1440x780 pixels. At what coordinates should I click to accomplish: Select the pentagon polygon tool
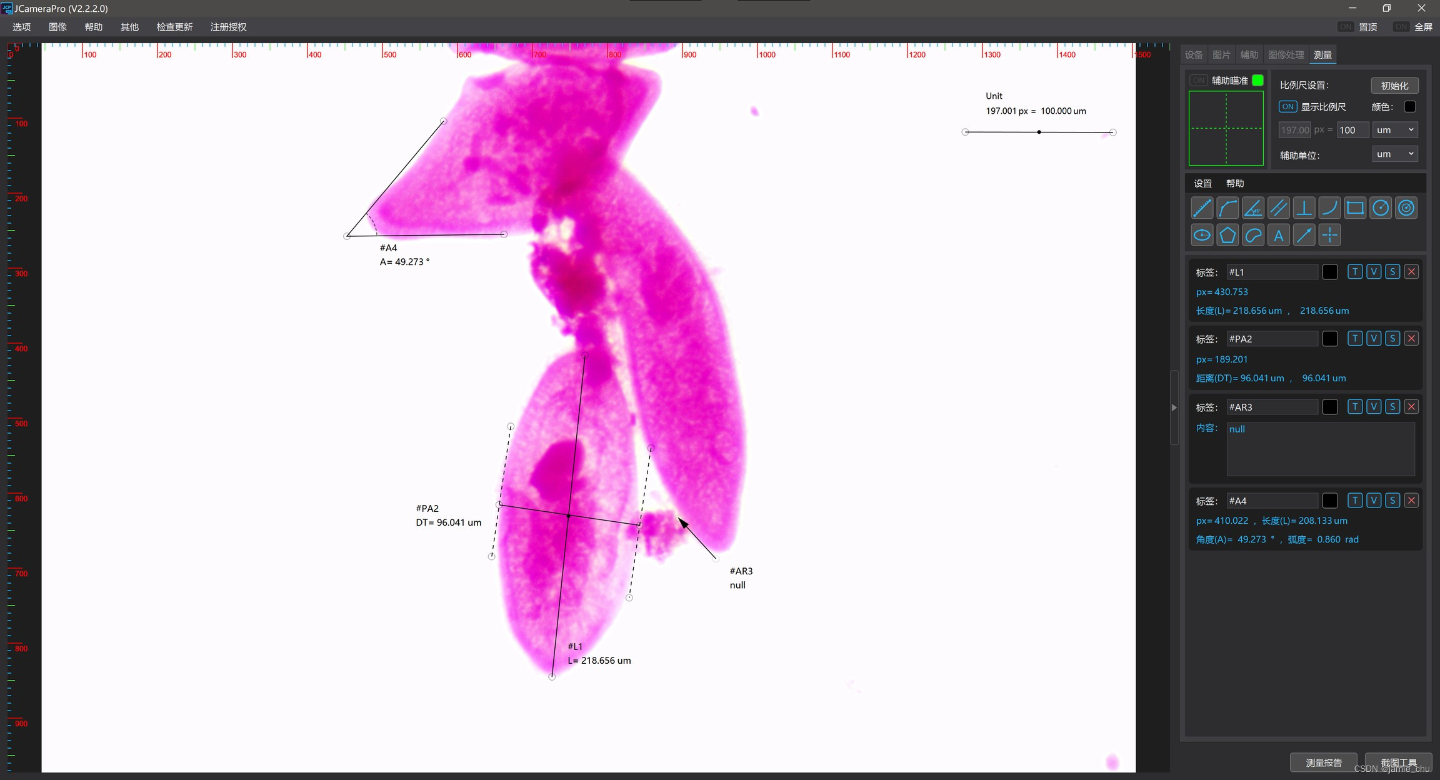(1227, 236)
